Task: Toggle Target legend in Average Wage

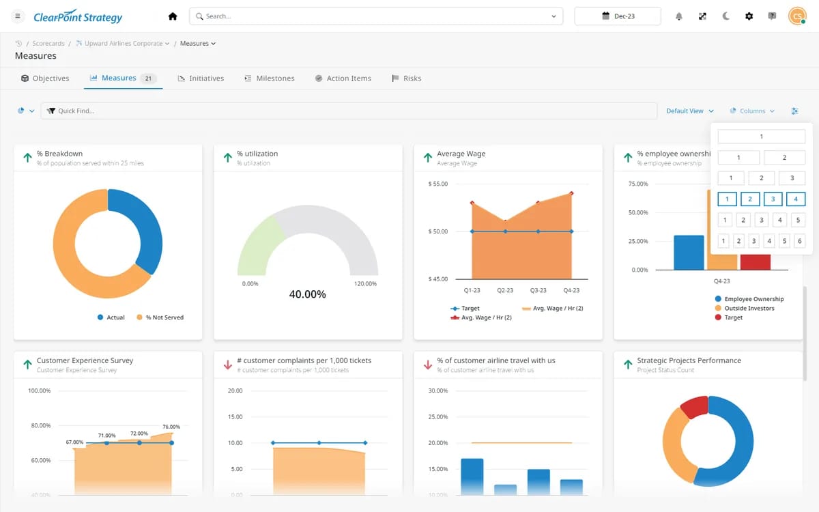Action: point(465,309)
